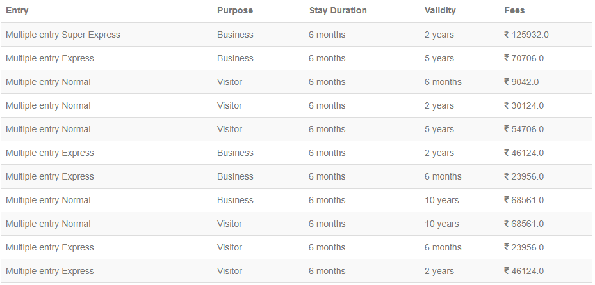The image size is (595, 285).
Task: Select Visitor purpose in ₹ 9042.0 row
Action: (x=229, y=82)
